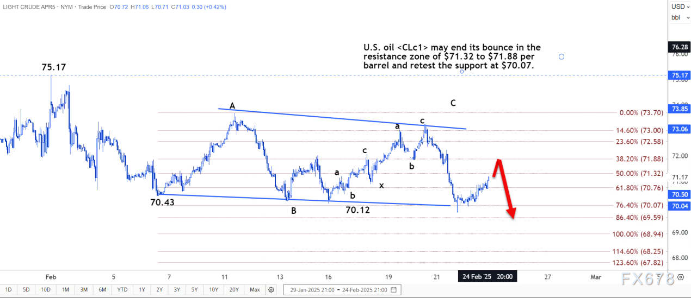Viewport: 691px width, 298px height.
Task: Choose the YTD range
Action: [x=122, y=289]
